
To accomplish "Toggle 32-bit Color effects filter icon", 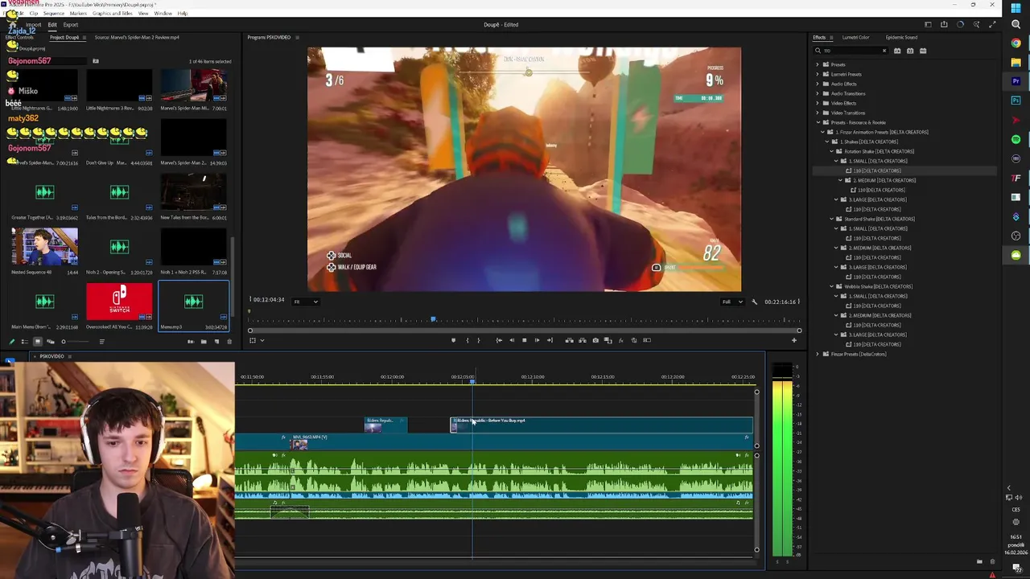I will click(910, 51).
